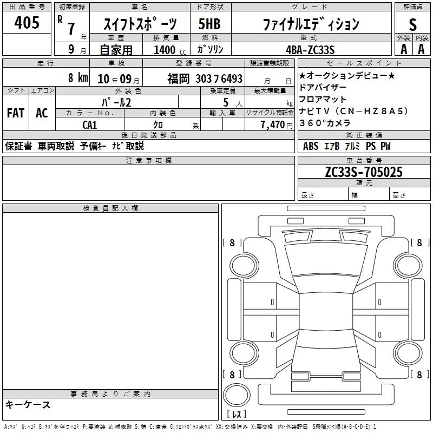Click the damage code legend at bottom
This screenshot has height=433, width=433.
point(190,427)
